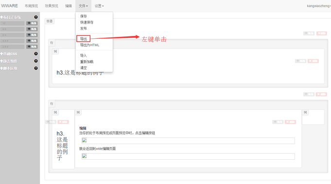The width and height of the screenshot is (331, 184).
Task: Open help icon beside 静态组件
Action: (36, 61)
